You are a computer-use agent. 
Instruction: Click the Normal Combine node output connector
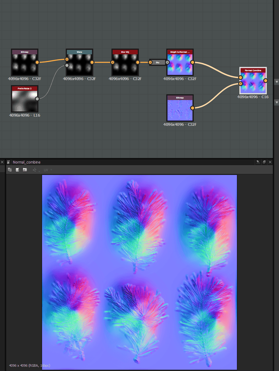point(265,81)
